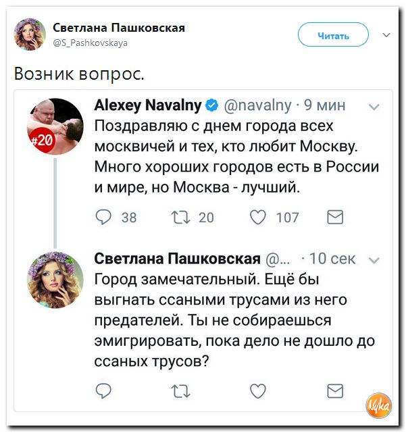Open the @navalny handle link
Screen dimensions: 406x433
coord(257,105)
